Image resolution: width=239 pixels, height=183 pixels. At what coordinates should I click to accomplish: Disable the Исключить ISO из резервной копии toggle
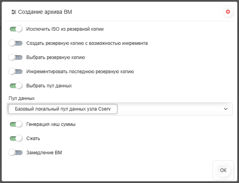[16, 29]
